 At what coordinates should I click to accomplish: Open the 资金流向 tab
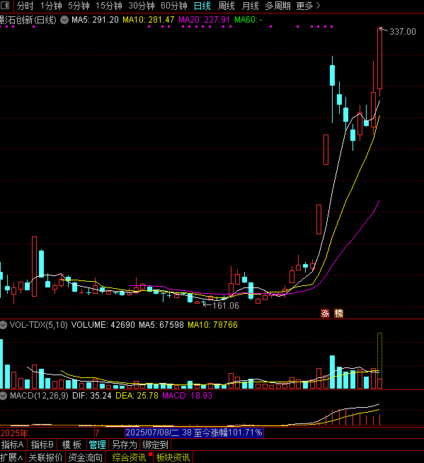(86, 457)
